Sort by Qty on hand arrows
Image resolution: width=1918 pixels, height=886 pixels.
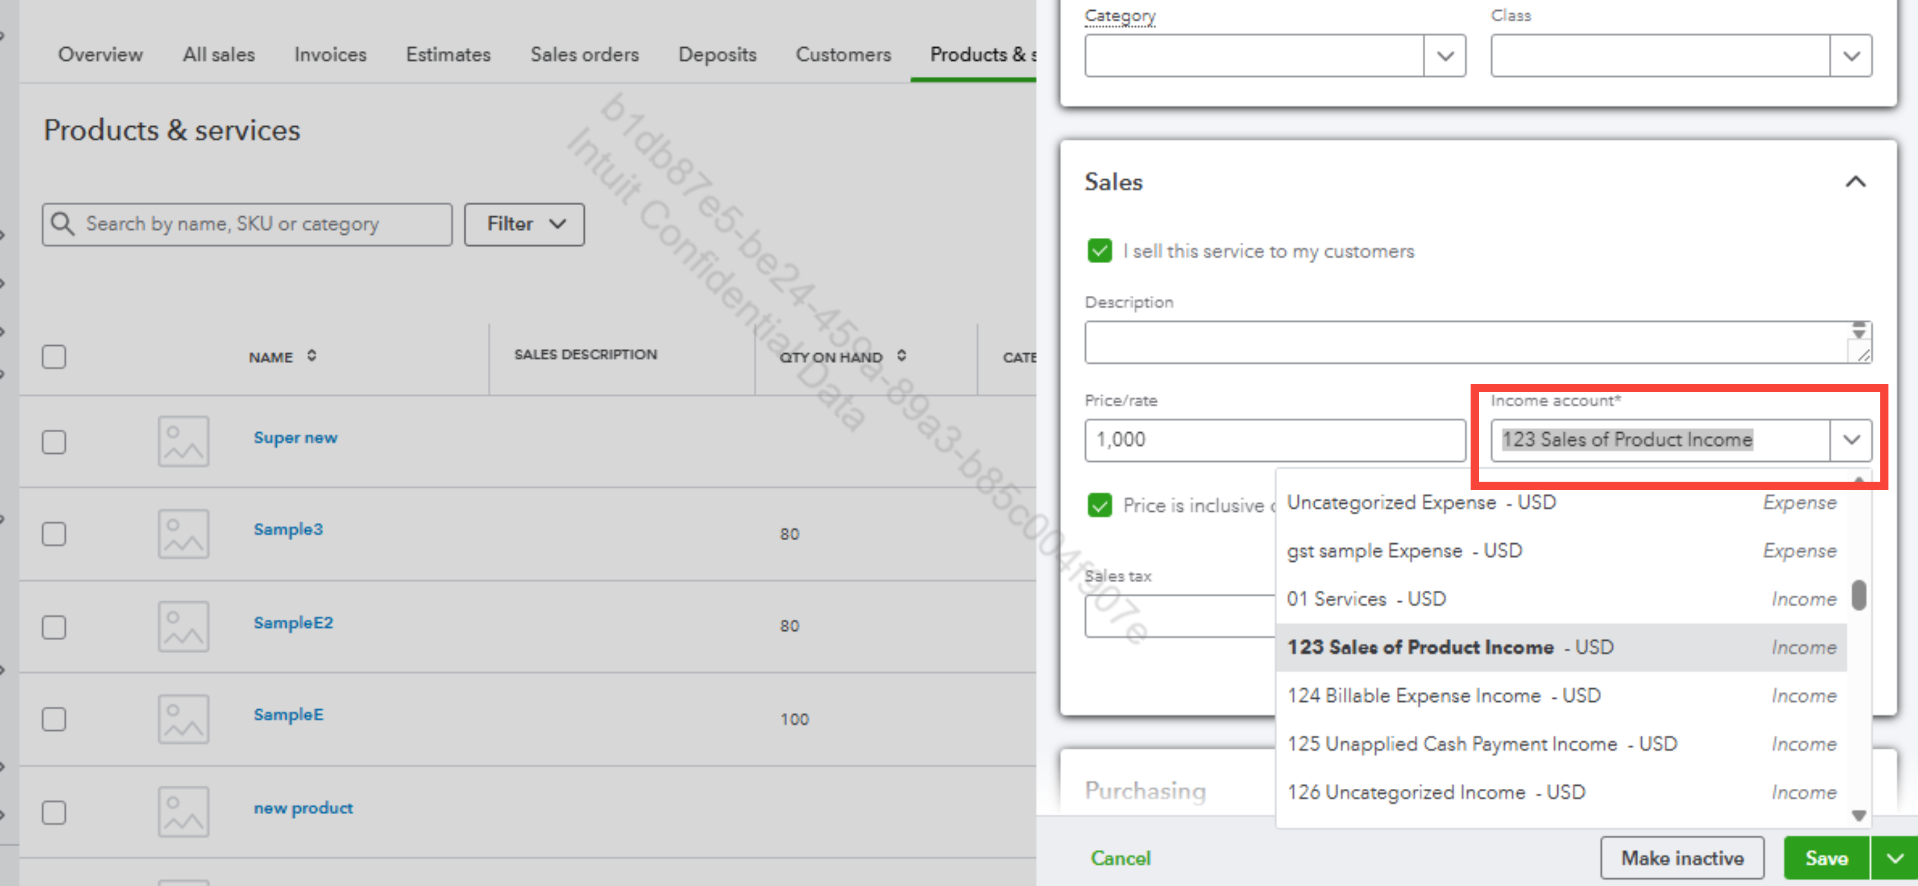[901, 355]
